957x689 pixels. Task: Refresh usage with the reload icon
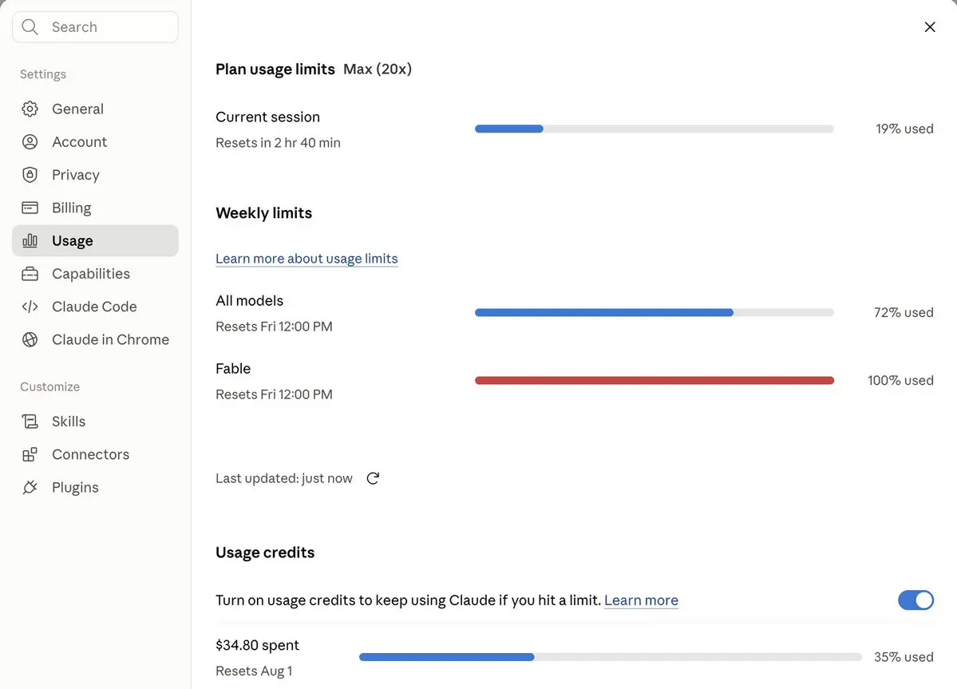point(373,478)
